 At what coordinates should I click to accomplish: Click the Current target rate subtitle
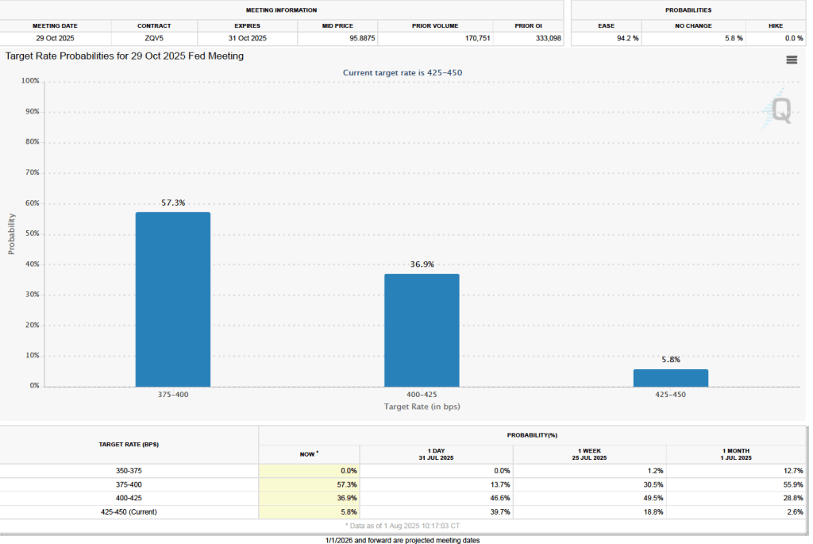pyautogui.click(x=402, y=73)
